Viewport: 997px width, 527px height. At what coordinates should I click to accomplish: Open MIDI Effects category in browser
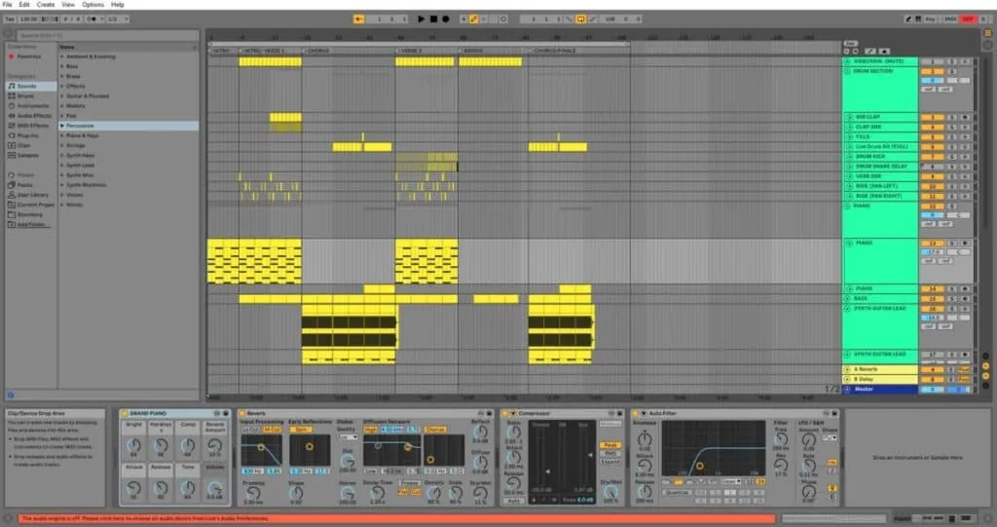tap(28, 126)
